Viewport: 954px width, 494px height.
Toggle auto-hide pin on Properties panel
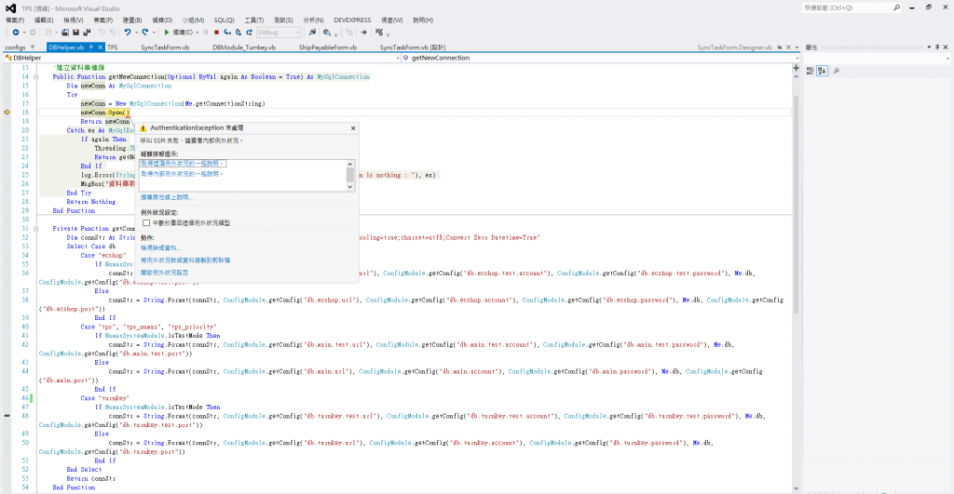point(937,47)
